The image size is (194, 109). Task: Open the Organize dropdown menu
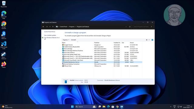[x=66, y=40]
